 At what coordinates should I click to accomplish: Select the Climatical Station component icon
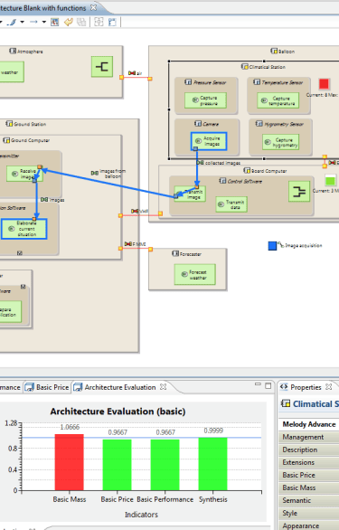point(245,66)
